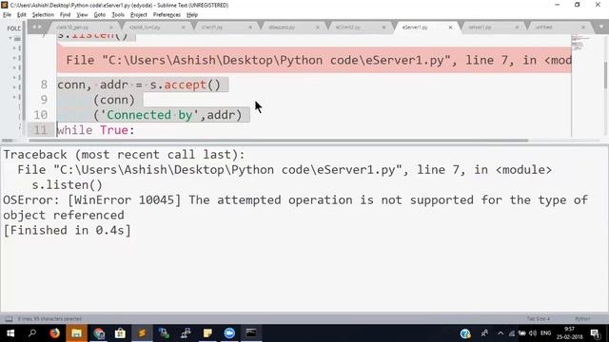Toggle the panel switcher icon in status bar
The height and width of the screenshot is (342, 609).
(9, 319)
